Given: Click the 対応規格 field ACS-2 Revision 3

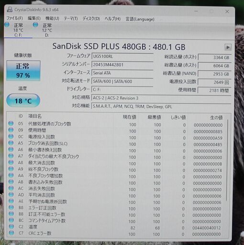Looking at the screenshot, I should click(x=161, y=98).
